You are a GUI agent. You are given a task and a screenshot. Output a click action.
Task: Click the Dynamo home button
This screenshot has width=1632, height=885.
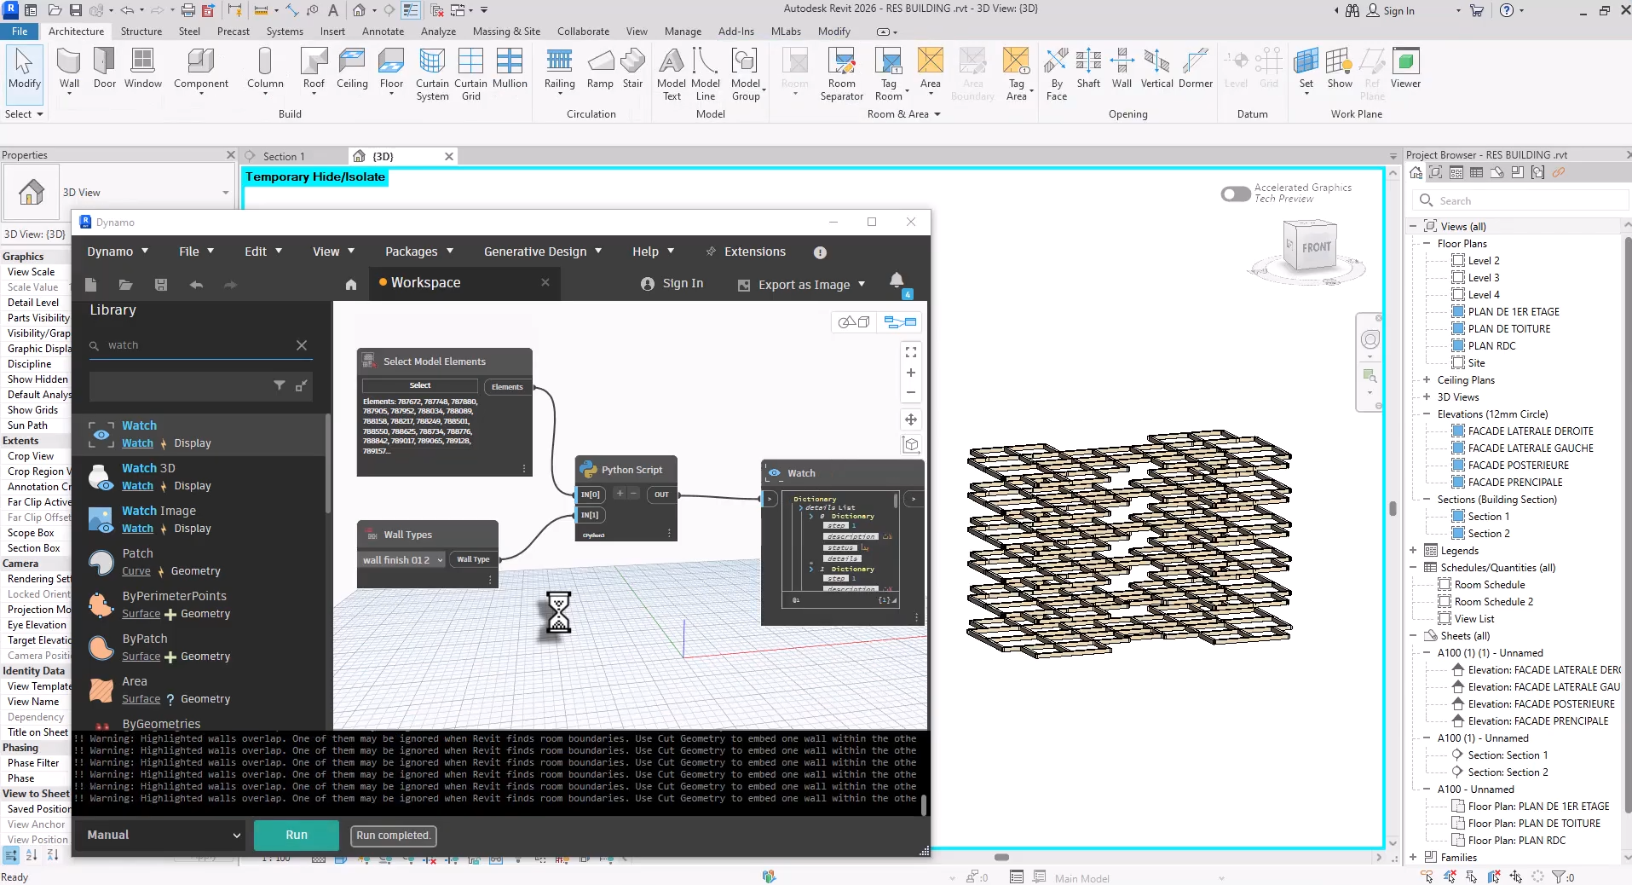pos(350,285)
